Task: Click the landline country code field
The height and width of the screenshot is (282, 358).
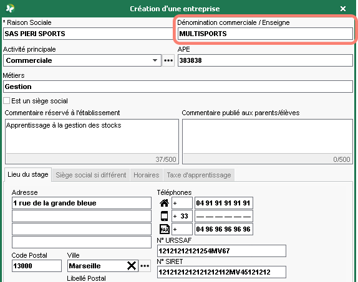Action: pos(182,203)
